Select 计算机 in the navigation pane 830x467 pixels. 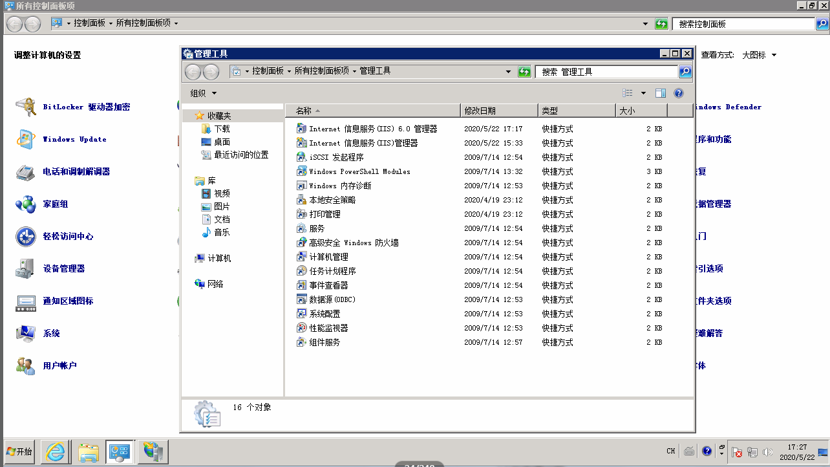tap(219, 258)
